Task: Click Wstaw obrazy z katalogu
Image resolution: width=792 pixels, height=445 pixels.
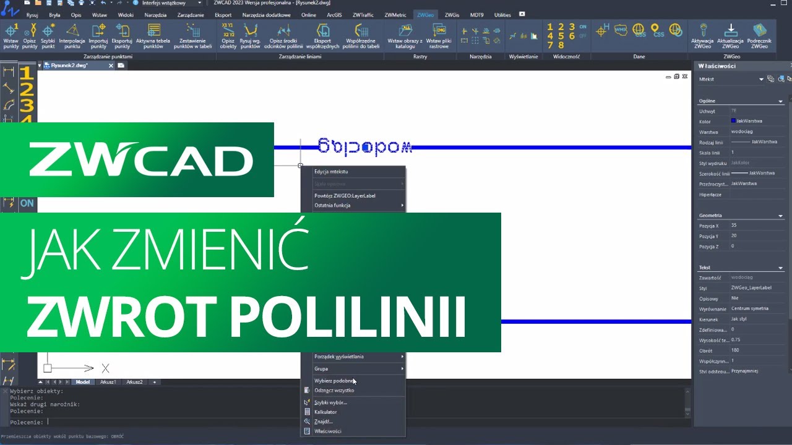Action: coord(405,36)
